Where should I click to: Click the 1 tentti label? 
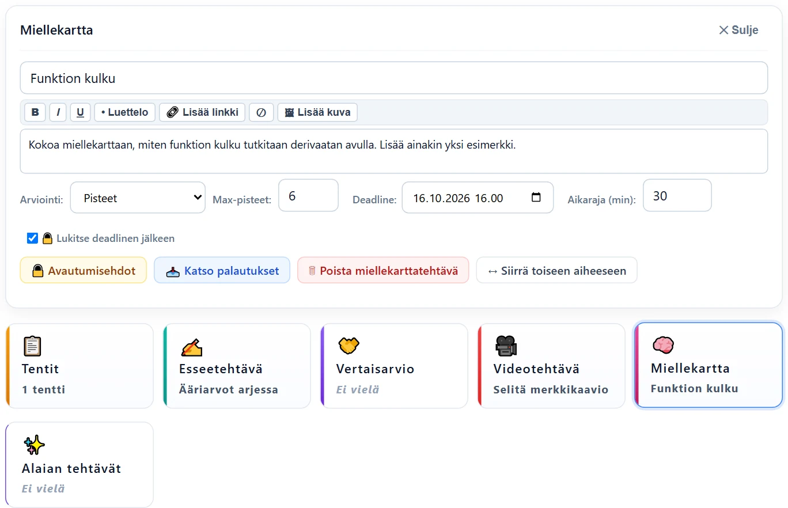click(x=44, y=389)
